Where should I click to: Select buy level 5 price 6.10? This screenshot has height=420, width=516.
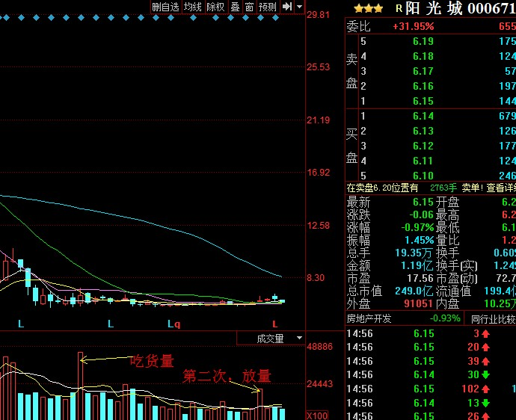(423, 176)
